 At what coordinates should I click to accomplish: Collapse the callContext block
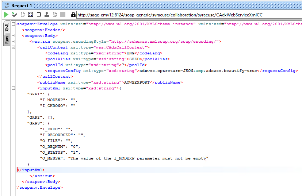point(14,47)
